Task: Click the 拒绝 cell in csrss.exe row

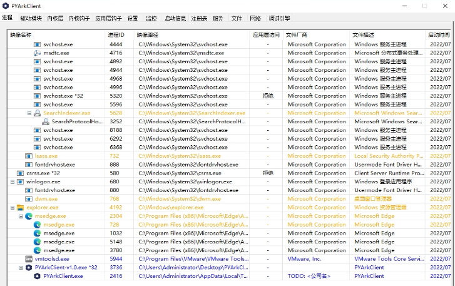Action: pyautogui.click(x=268, y=173)
